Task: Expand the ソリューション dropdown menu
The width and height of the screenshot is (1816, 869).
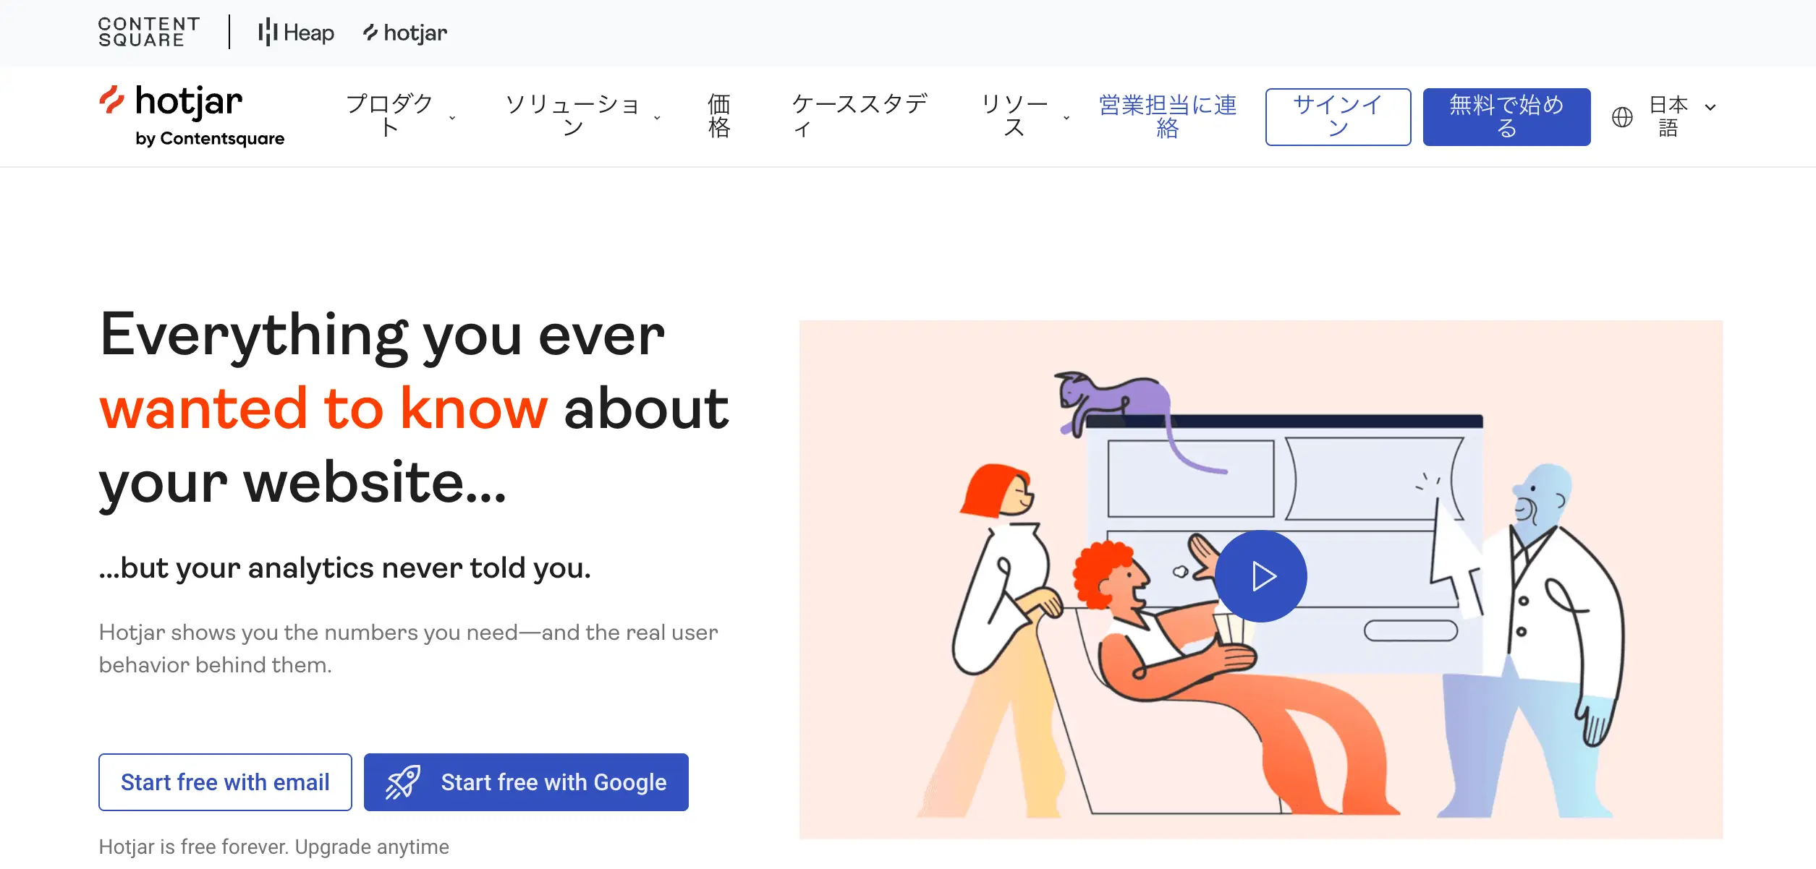Action: 583,116
